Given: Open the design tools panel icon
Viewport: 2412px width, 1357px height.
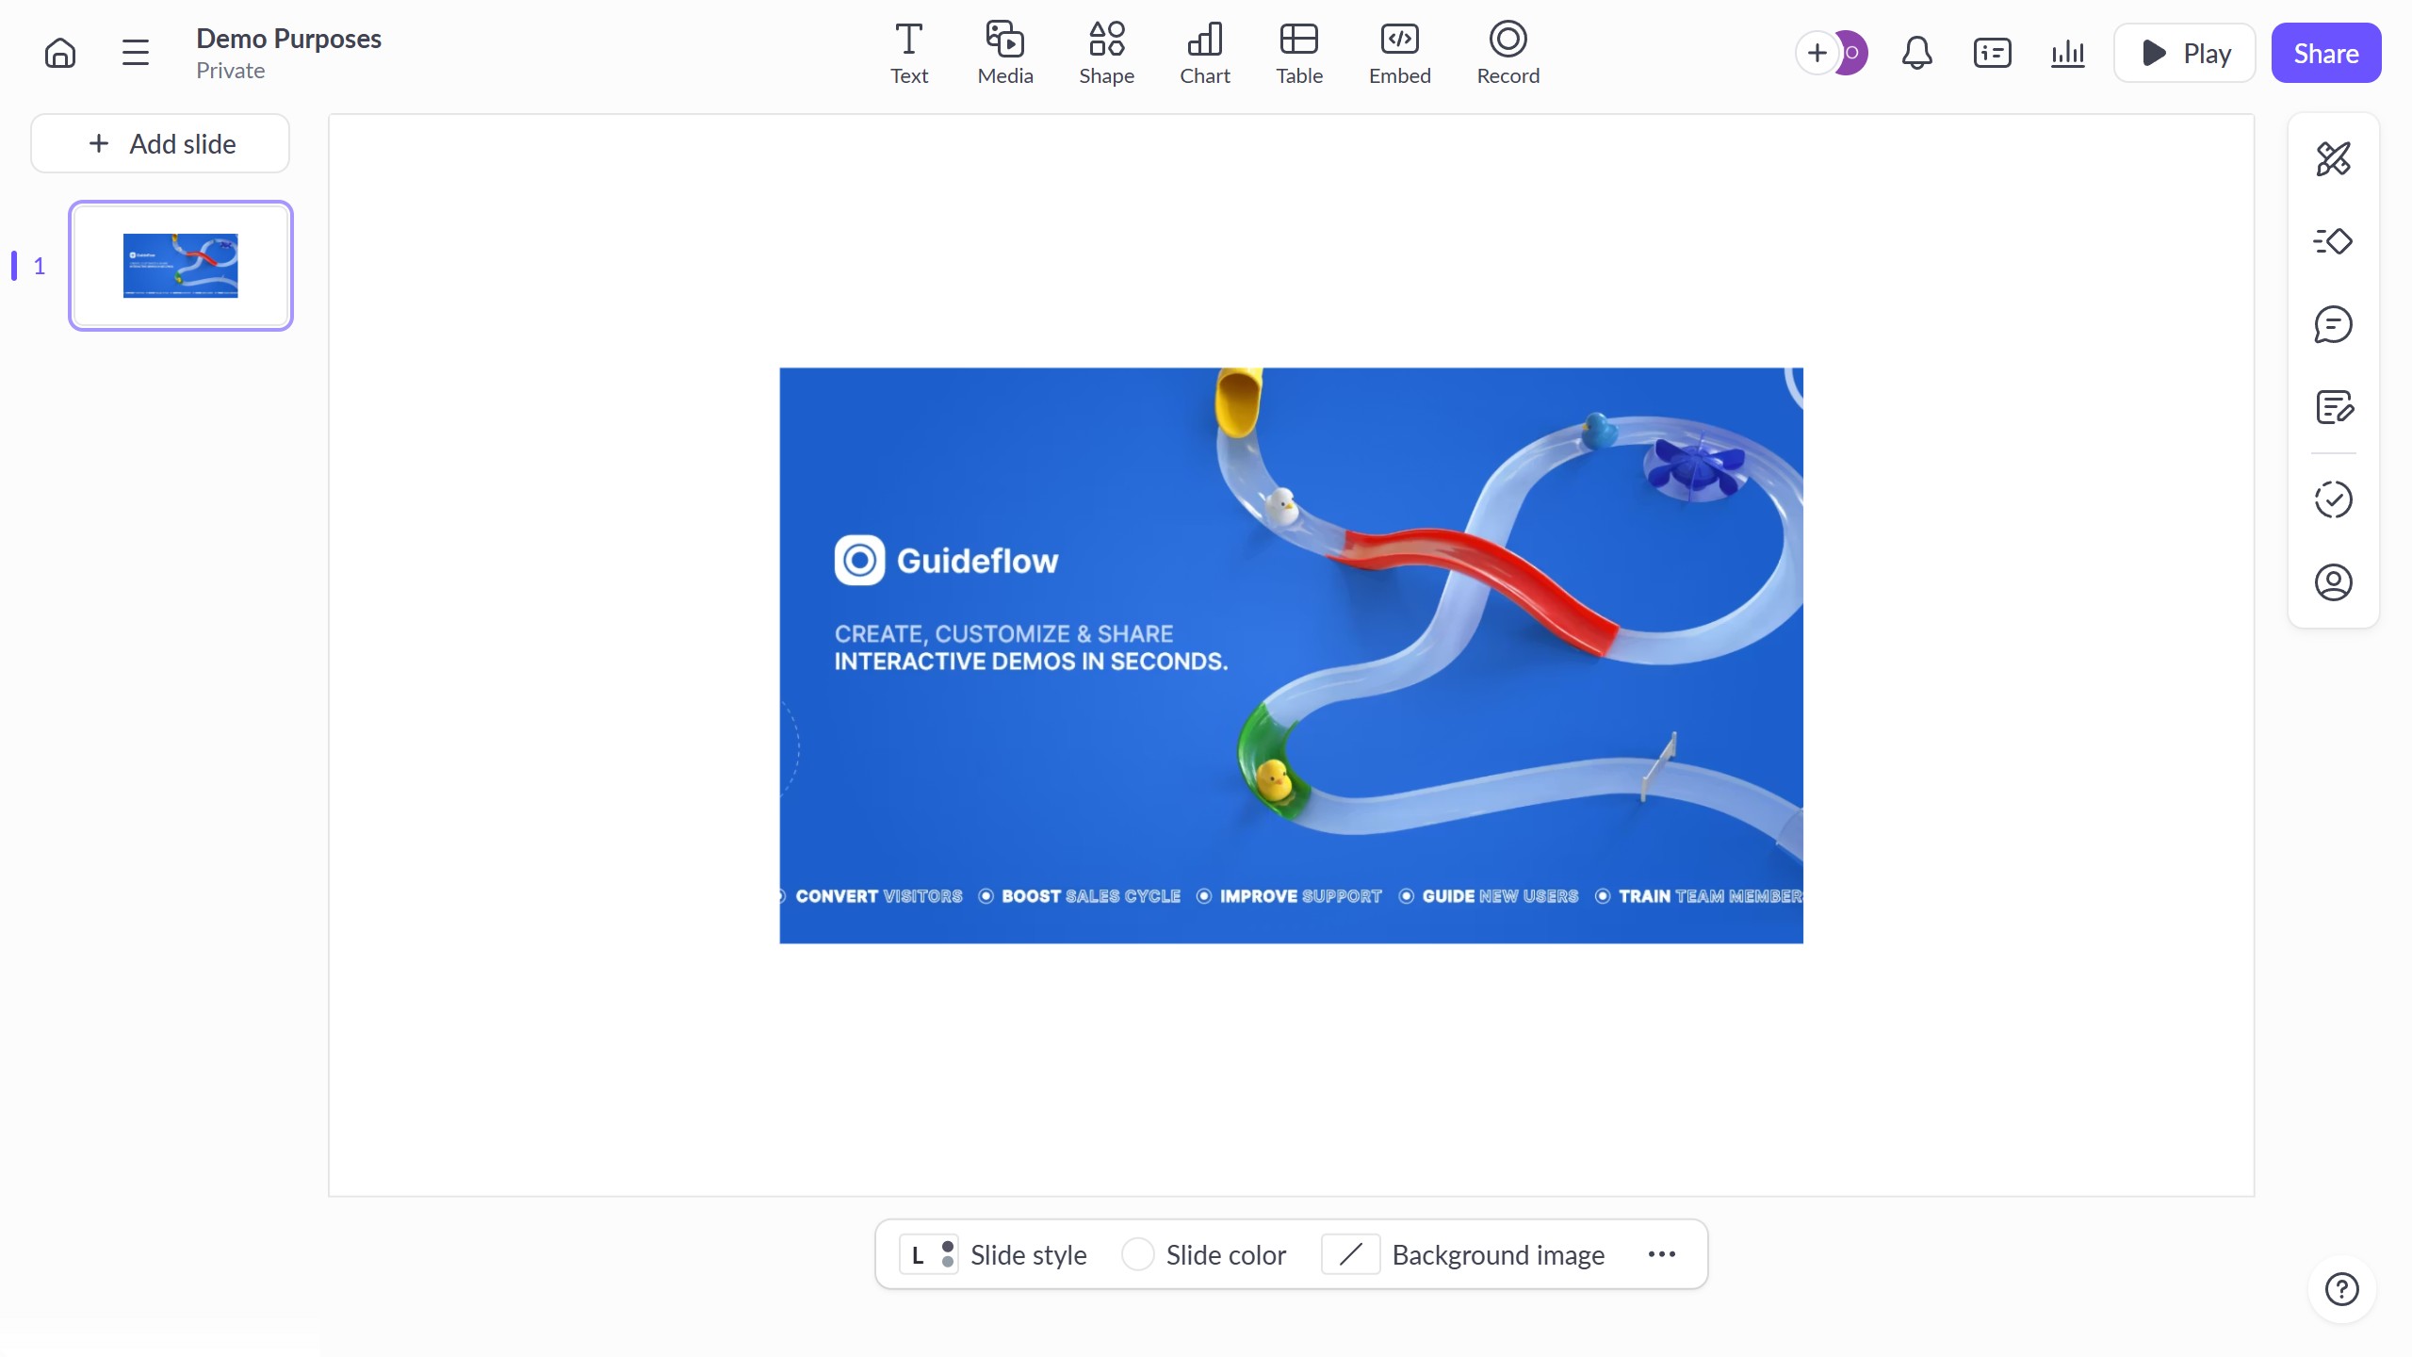Looking at the screenshot, I should click(2333, 158).
